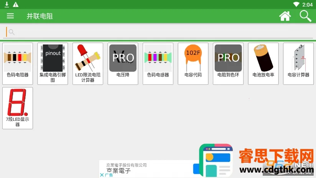Viewport: 316px width, 178px height.
Task: Go to the home screen icon
Action: (x=285, y=16)
